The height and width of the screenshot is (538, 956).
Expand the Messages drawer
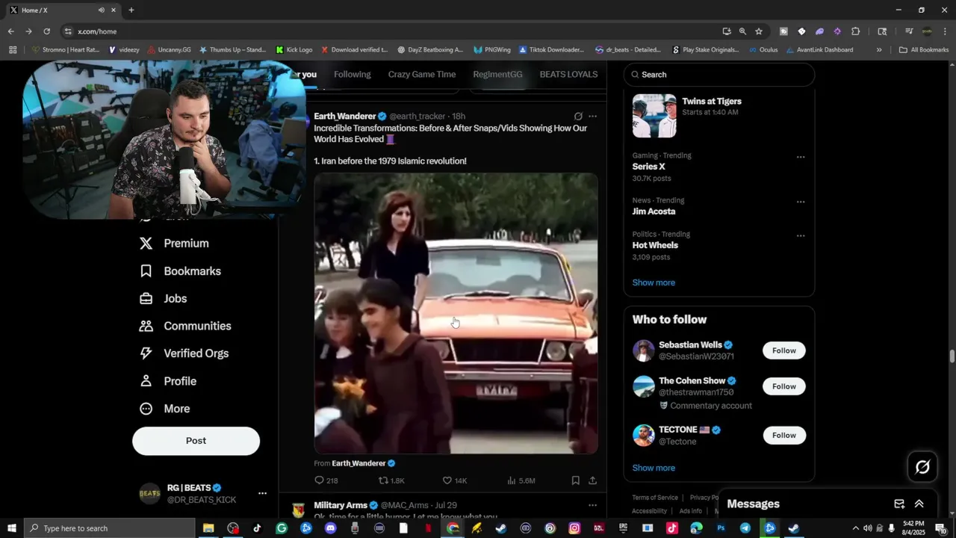(919, 504)
